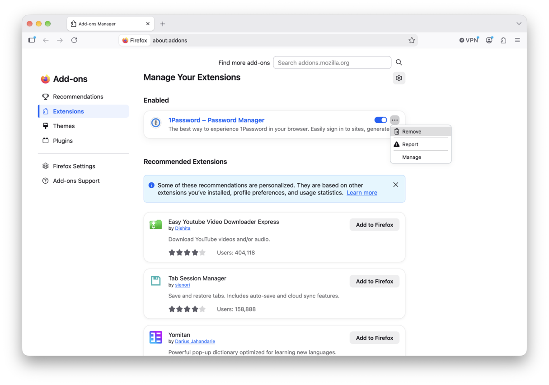Screen dimensions: 549x385
Task: Go back with the back arrow
Action: click(x=46, y=40)
